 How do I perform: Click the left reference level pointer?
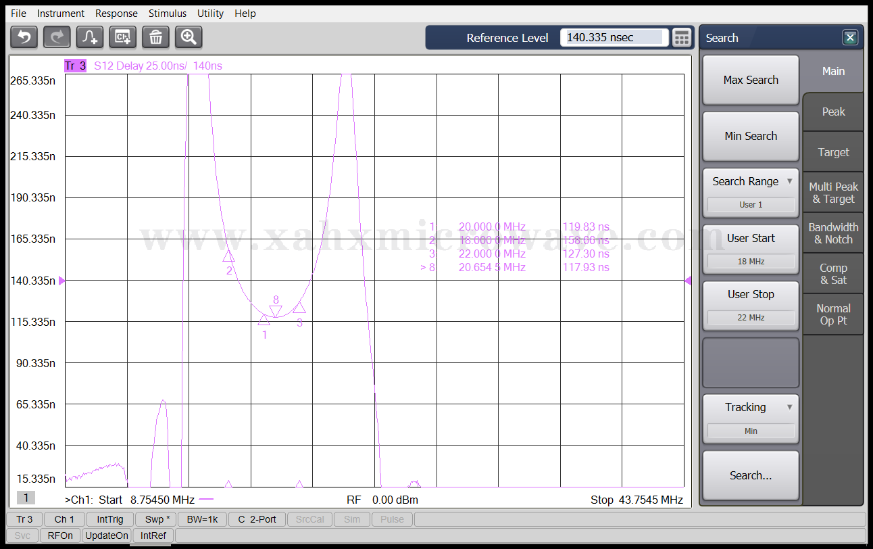coord(61,281)
